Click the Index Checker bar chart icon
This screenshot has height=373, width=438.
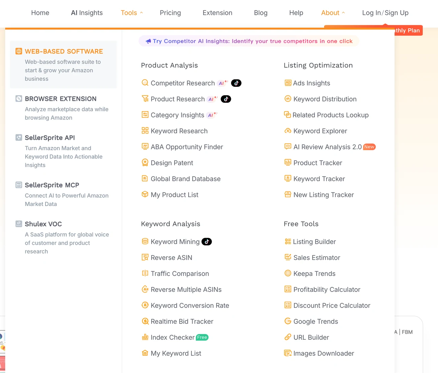pos(145,337)
